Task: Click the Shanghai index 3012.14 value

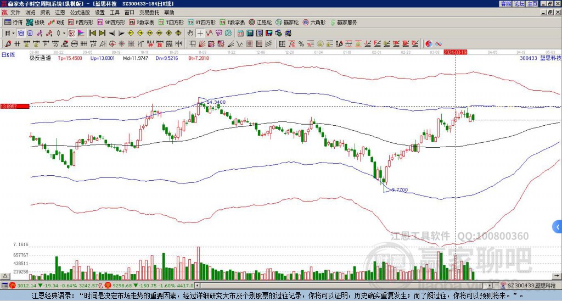Action: coord(27,286)
